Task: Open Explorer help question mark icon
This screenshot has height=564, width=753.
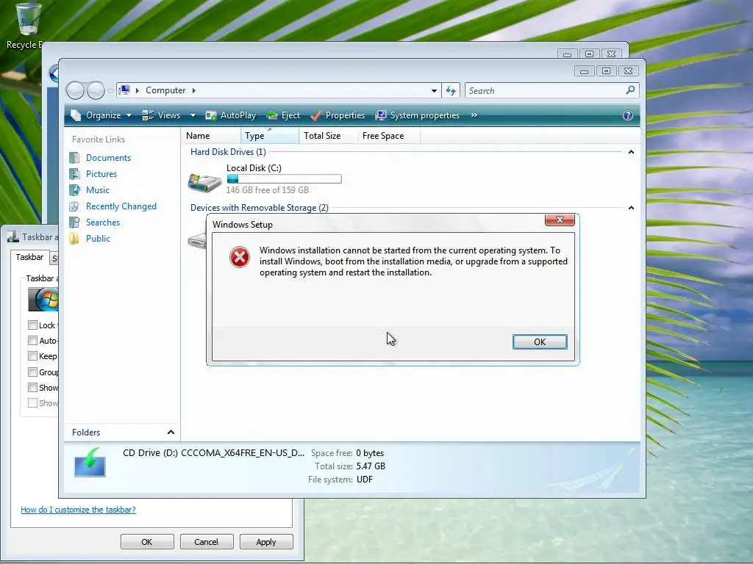Action: [628, 115]
